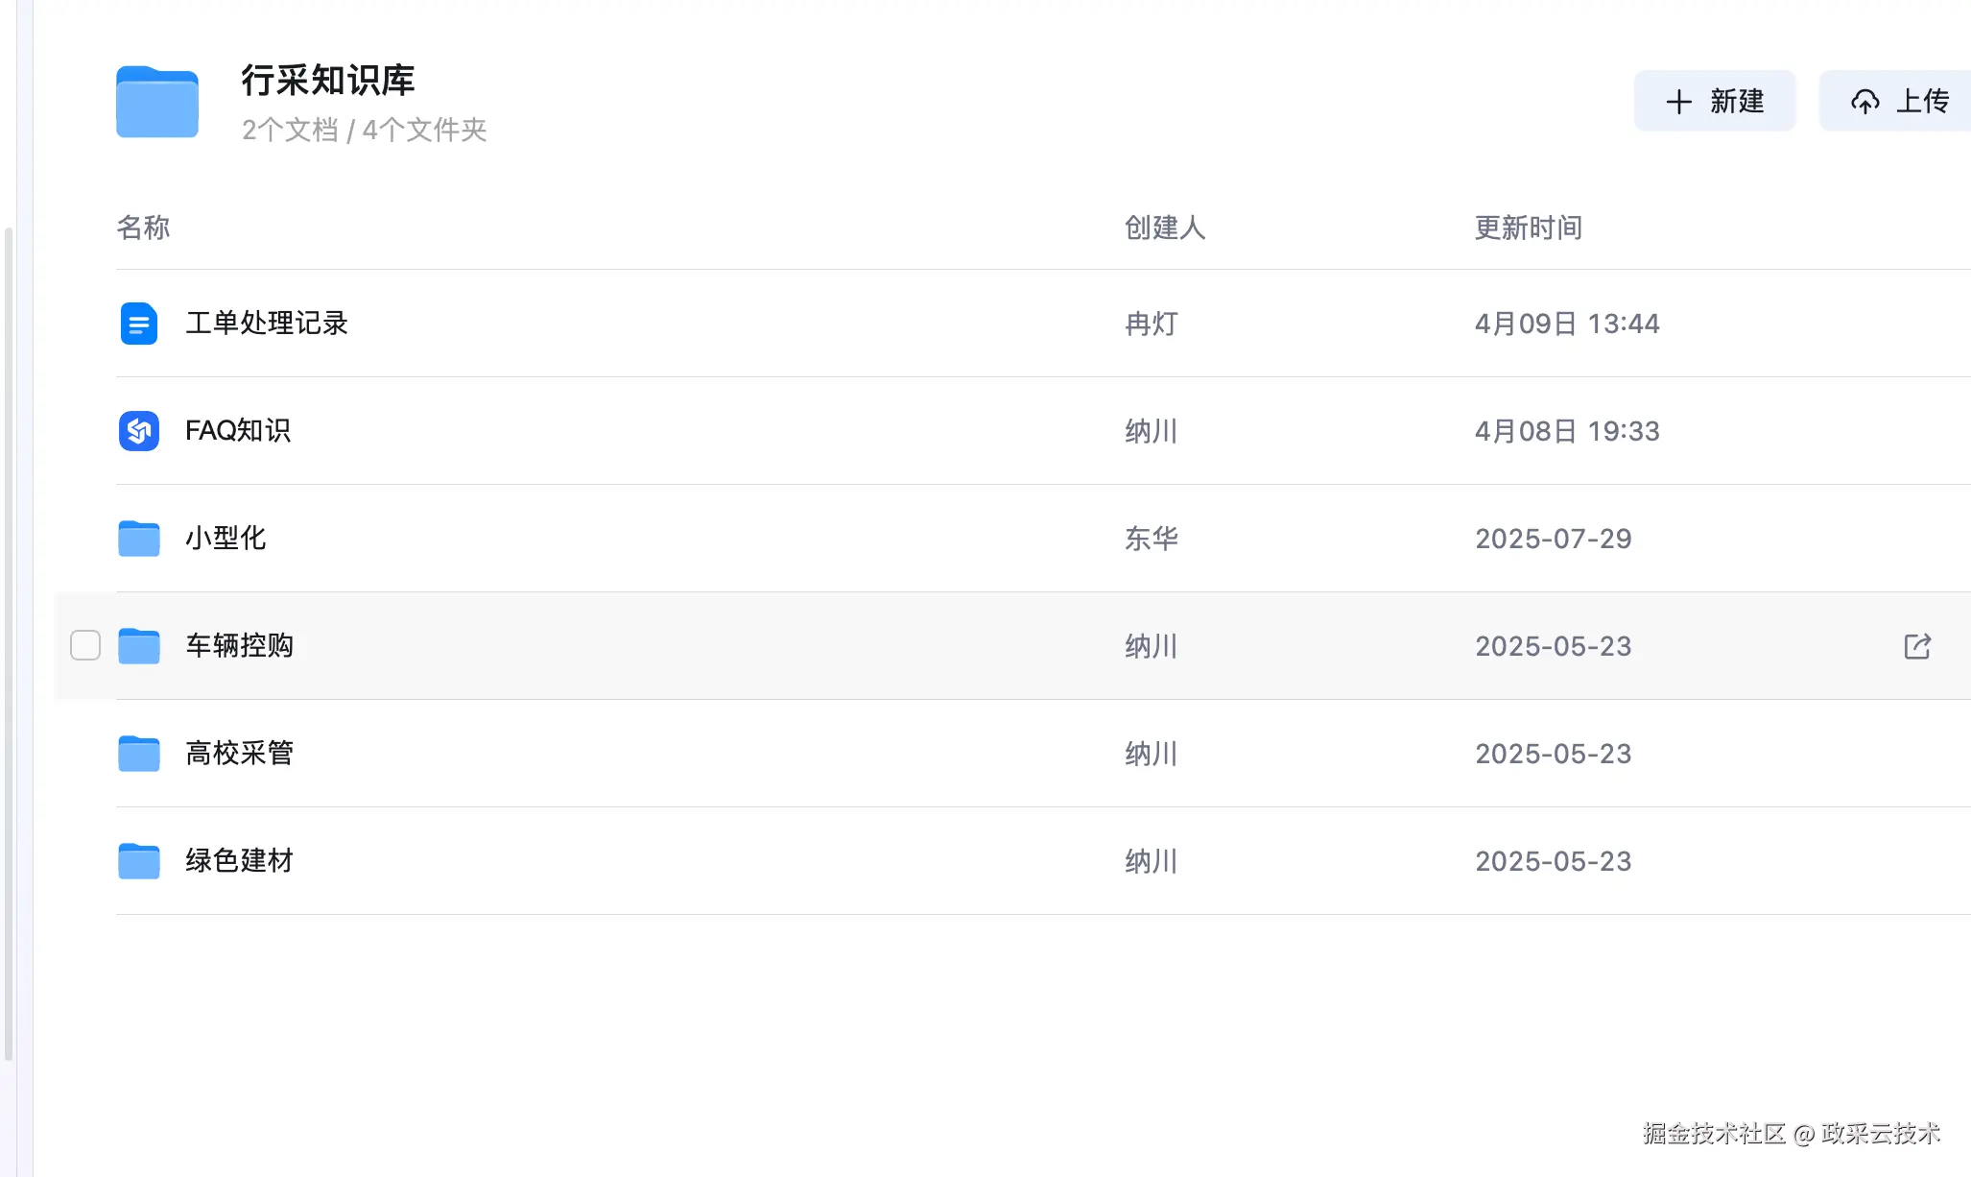The image size is (1971, 1177).
Task: Open the 绿色建材 folder name
Action: pos(240,861)
